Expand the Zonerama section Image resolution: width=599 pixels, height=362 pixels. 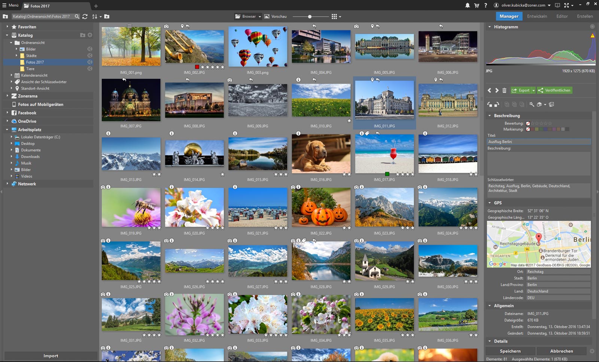click(7, 96)
